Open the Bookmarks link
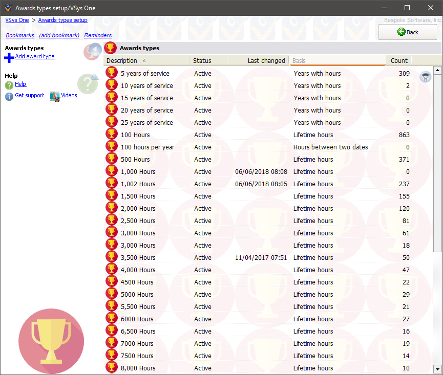Screen dimensions: 443x375 click(x=20, y=35)
